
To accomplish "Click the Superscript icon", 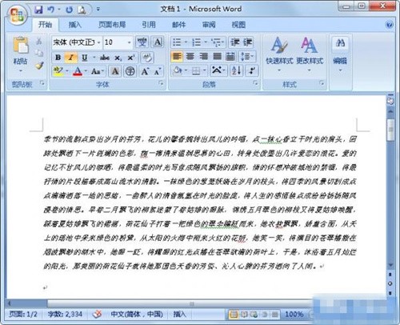I will pos(131,58).
